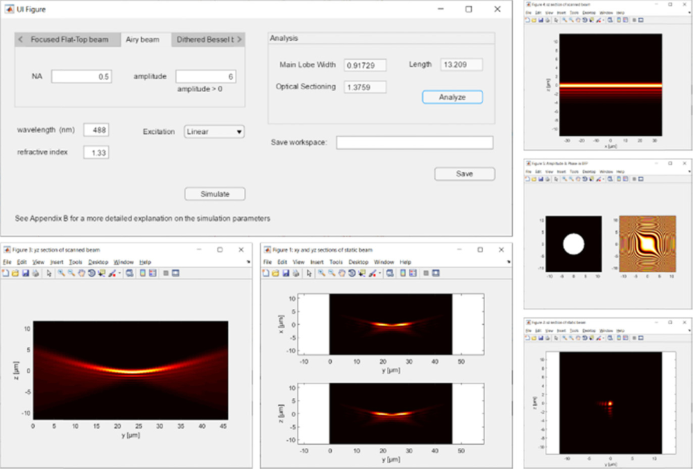Viewport: 693px width, 469px height.
Task: Select Edit Plot arrow in Figure 1 toolbar
Action: coord(309,273)
